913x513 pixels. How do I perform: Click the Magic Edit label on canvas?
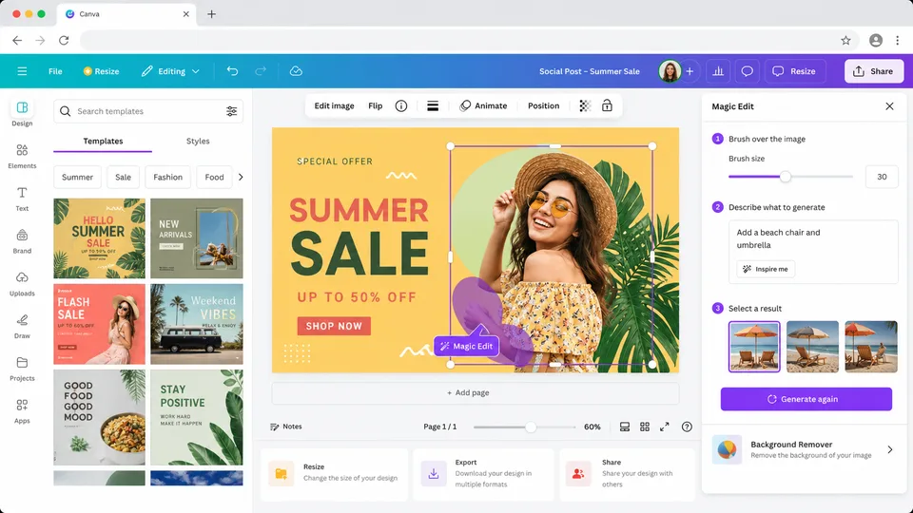466,346
